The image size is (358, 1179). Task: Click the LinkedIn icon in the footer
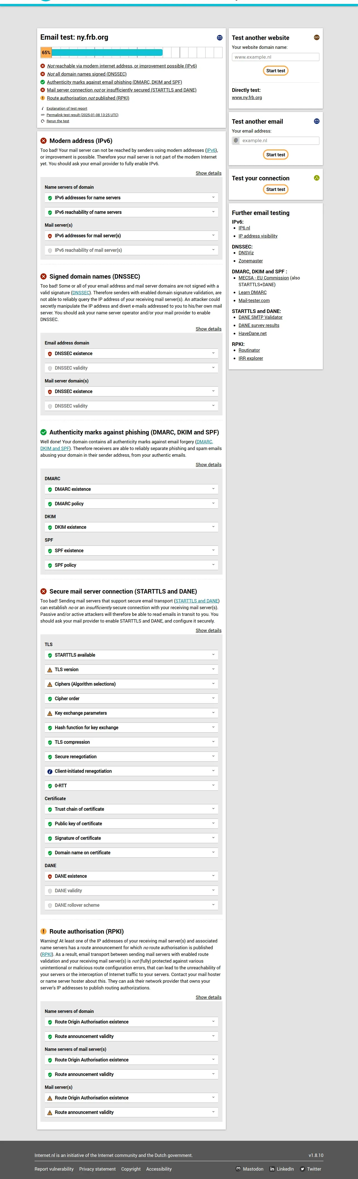(272, 1168)
